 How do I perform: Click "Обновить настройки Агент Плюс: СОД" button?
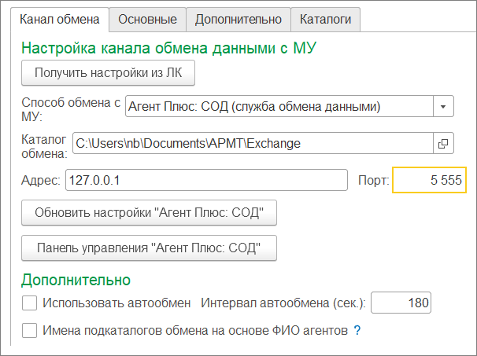pyautogui.click(x=149, y=212)
